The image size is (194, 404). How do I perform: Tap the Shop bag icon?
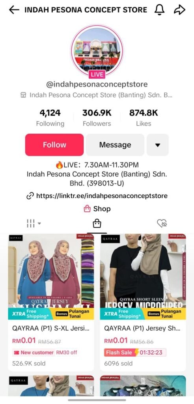pyautogui.click(x=87, y=209)
